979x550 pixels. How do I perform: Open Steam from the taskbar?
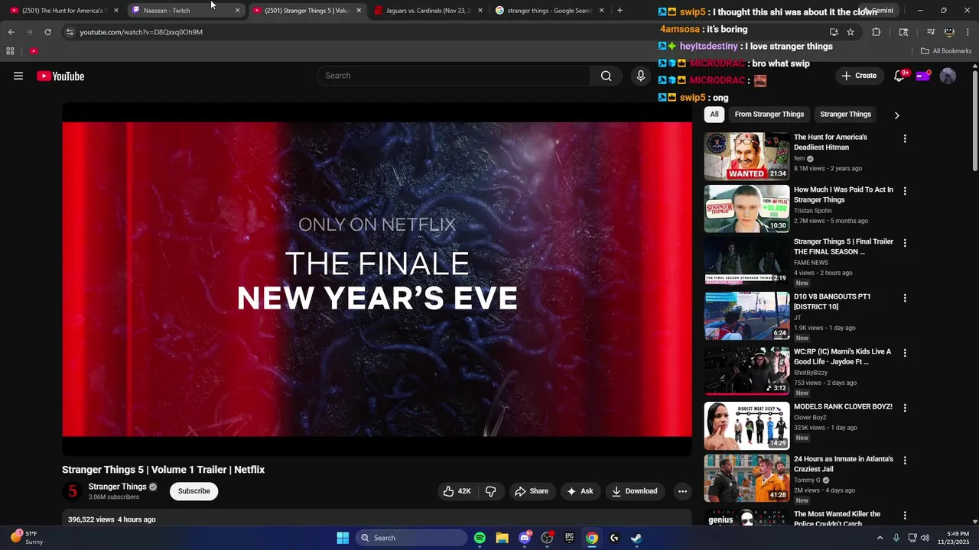click(636, 538)
